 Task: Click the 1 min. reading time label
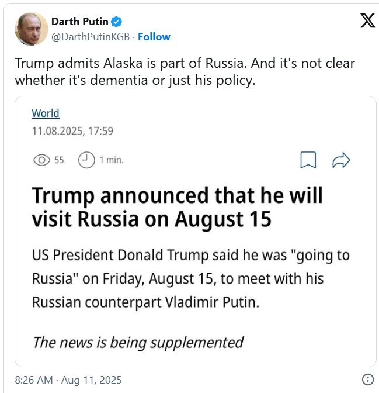[112, 160]
